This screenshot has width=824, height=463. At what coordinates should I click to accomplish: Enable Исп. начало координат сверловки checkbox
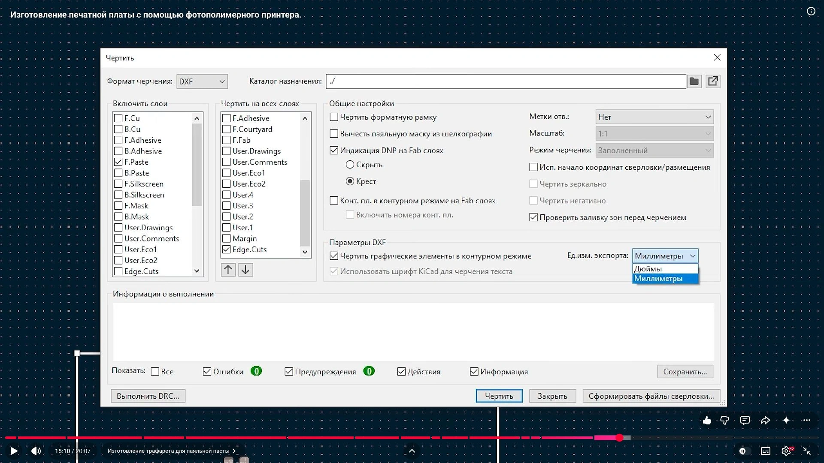533,167
